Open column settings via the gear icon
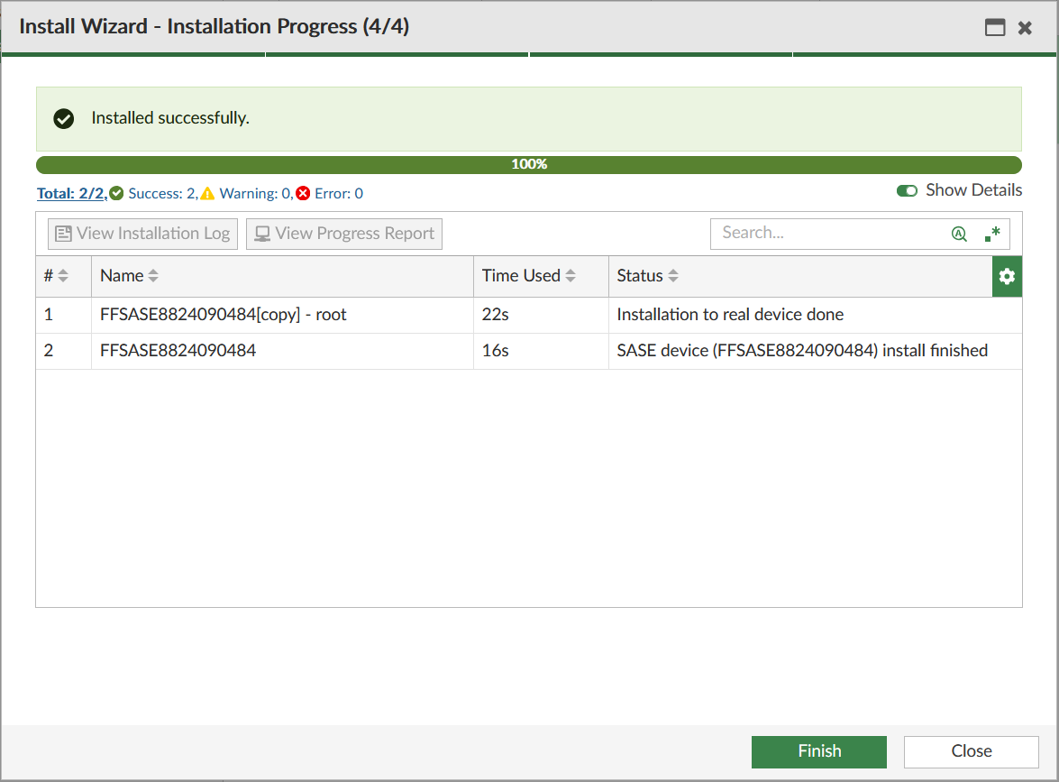 pyautogui.click(x=1007, y=276)
